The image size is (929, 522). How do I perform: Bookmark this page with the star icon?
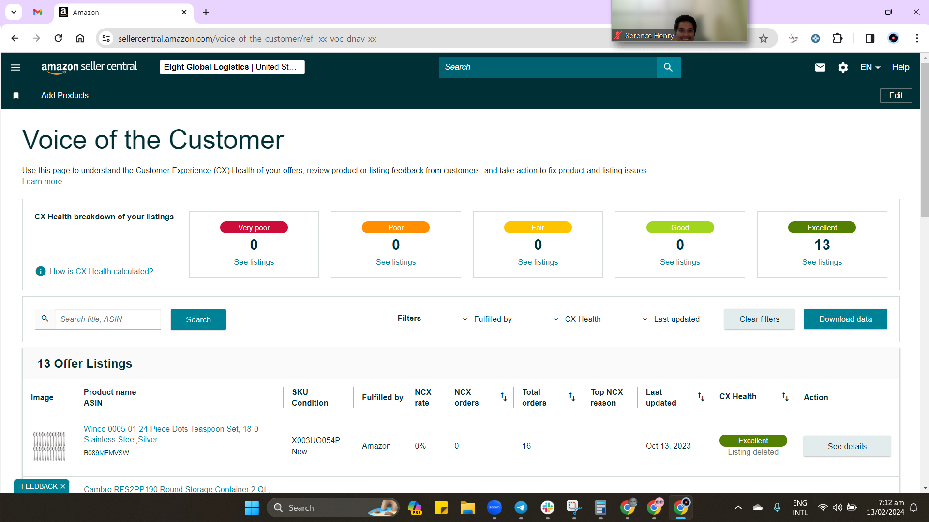[x=764, y=39]
